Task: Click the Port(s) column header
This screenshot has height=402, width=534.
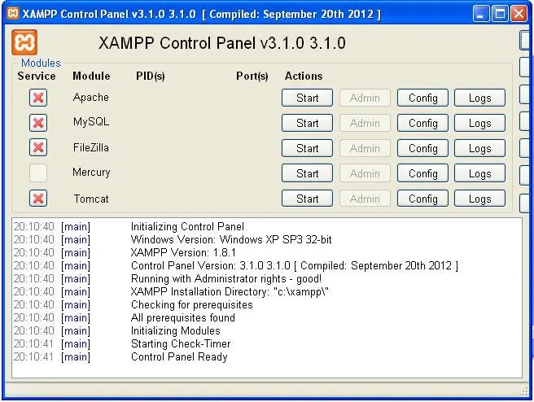Action: (x=252, y=76)
